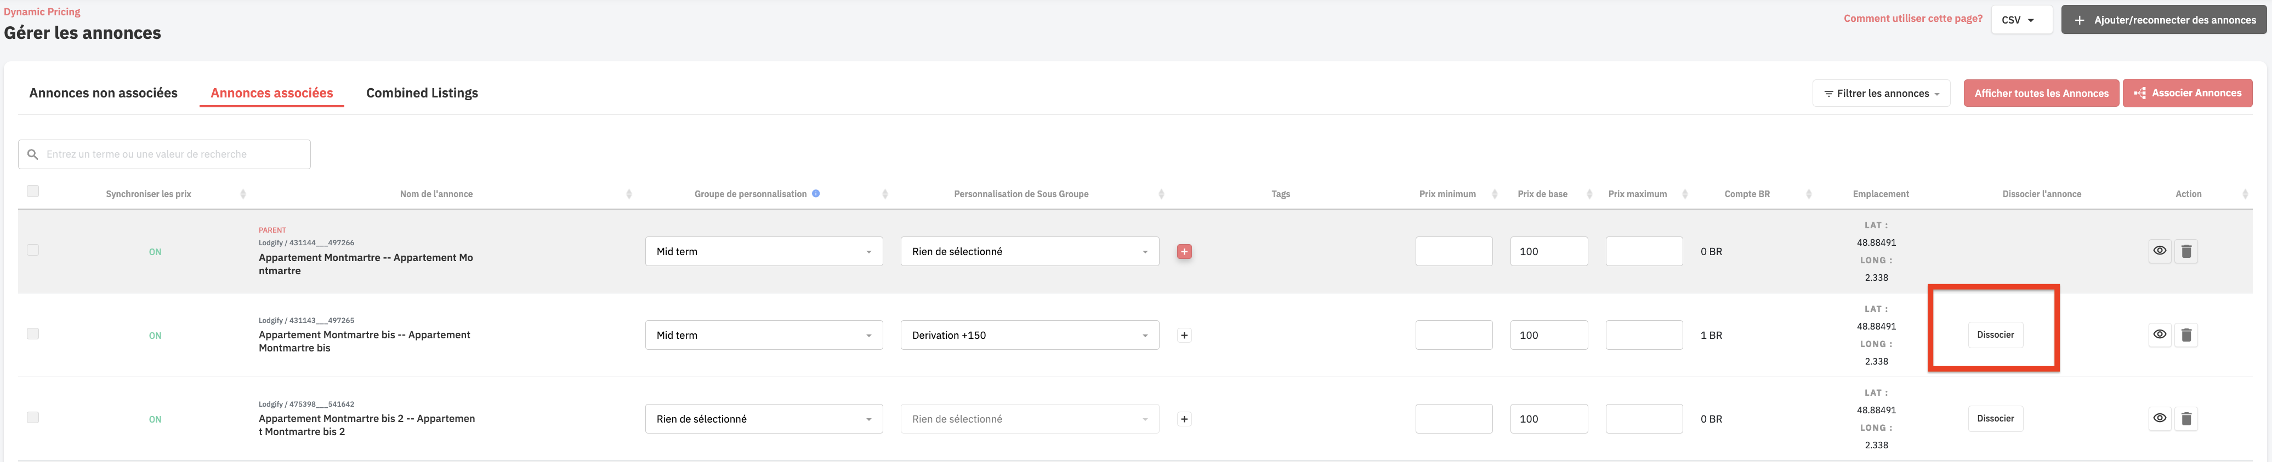This screenshot has width=2272, height=462.
Task: Select the Appartement Montmartre bis 2 row checkbox
Action: [33, 417]
